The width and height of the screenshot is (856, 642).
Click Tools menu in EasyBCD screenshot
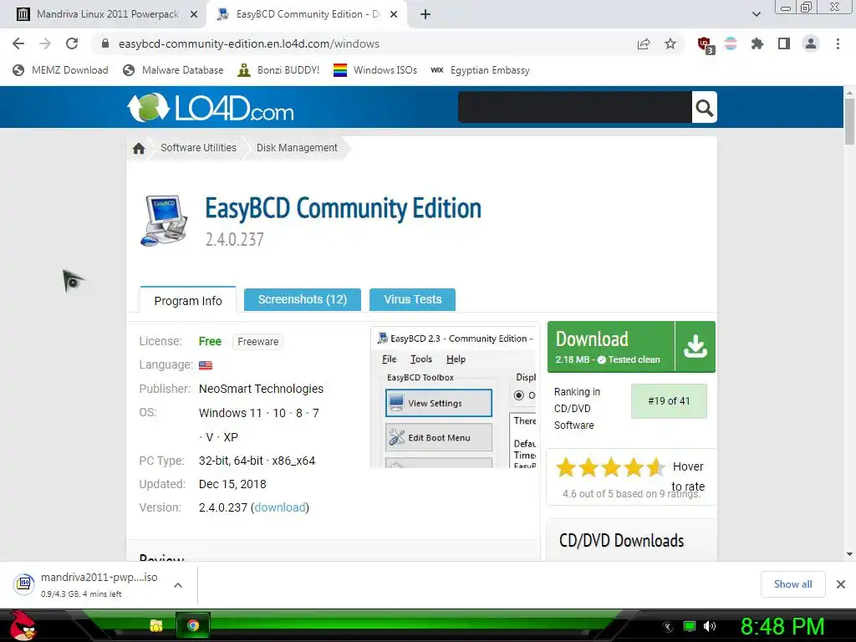(x=421, y=359)
